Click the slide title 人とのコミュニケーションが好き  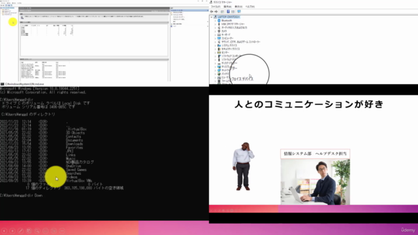pyautogui.click(x=309, y=104)
